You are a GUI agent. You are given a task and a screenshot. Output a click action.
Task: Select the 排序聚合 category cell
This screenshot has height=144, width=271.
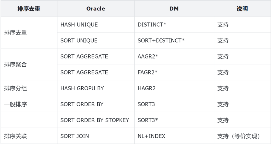pyautogui.click(x=16, y=64)
